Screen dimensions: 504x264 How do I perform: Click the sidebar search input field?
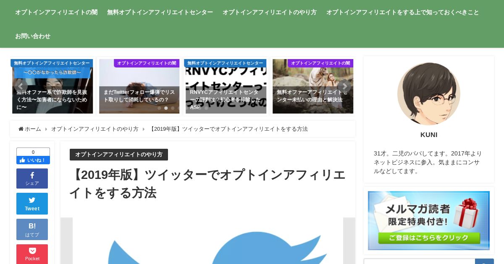coord(419,261)
